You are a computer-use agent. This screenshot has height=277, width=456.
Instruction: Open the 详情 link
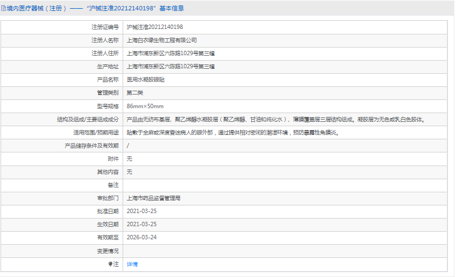click(x=132, y=264)
